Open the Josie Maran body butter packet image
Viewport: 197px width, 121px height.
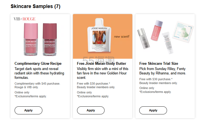pyautogui.click(x=99, y=35)
